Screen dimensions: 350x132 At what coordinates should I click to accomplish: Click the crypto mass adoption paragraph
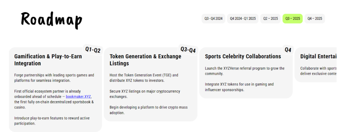[x=148, y=110]
